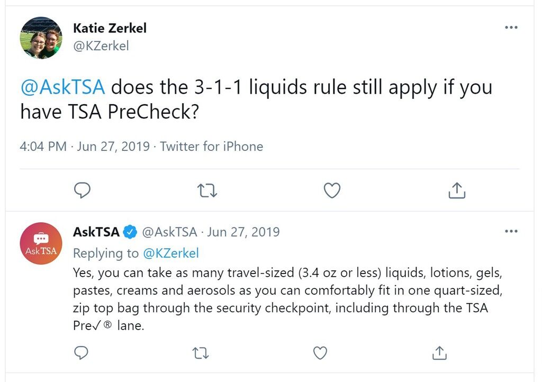Retweet Katie Zerkel's question tweet
The image size is (542, 382).
(x=207, y=190)
